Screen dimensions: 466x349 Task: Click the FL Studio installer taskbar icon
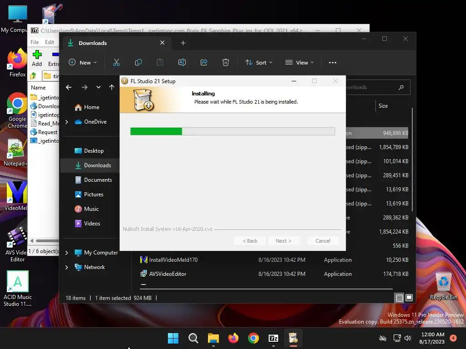click(294, 338)
